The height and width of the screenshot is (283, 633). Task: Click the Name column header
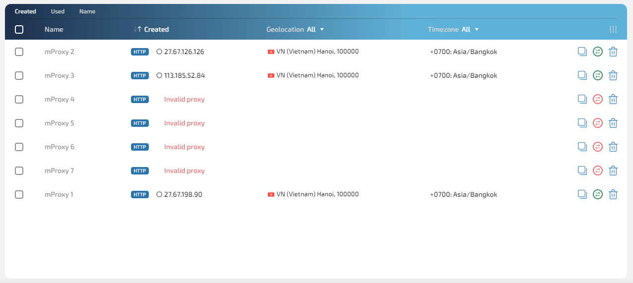pyautogui.click(x=54, y=29)
